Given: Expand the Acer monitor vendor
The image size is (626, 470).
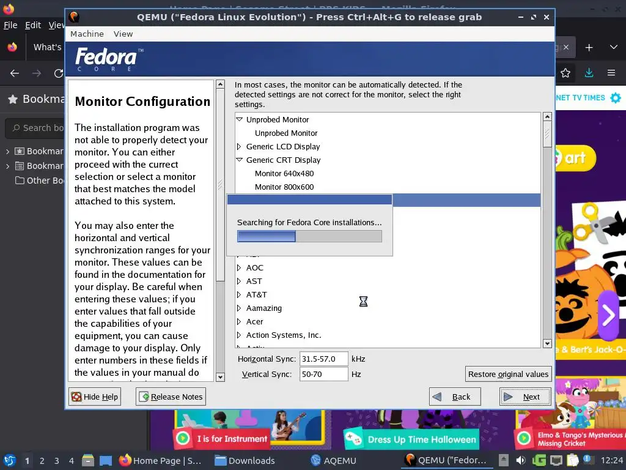Looking at the screenshot, I should (239, 322).
